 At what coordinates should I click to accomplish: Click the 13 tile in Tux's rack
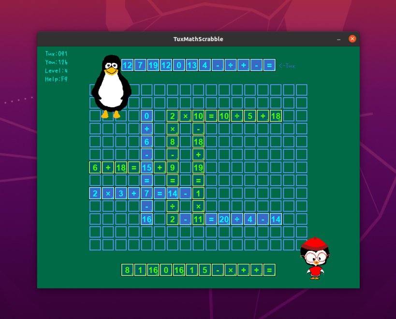coord(191,65)
